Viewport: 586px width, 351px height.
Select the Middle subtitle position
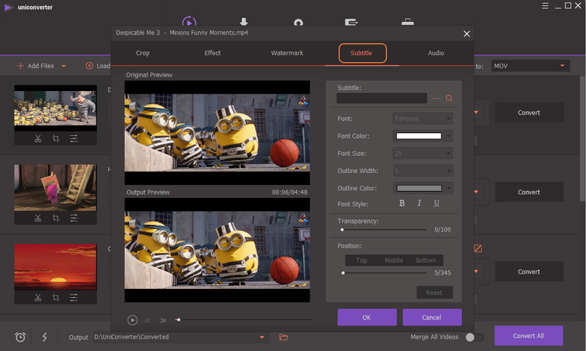pyautogui.click(x=394, y=260)
